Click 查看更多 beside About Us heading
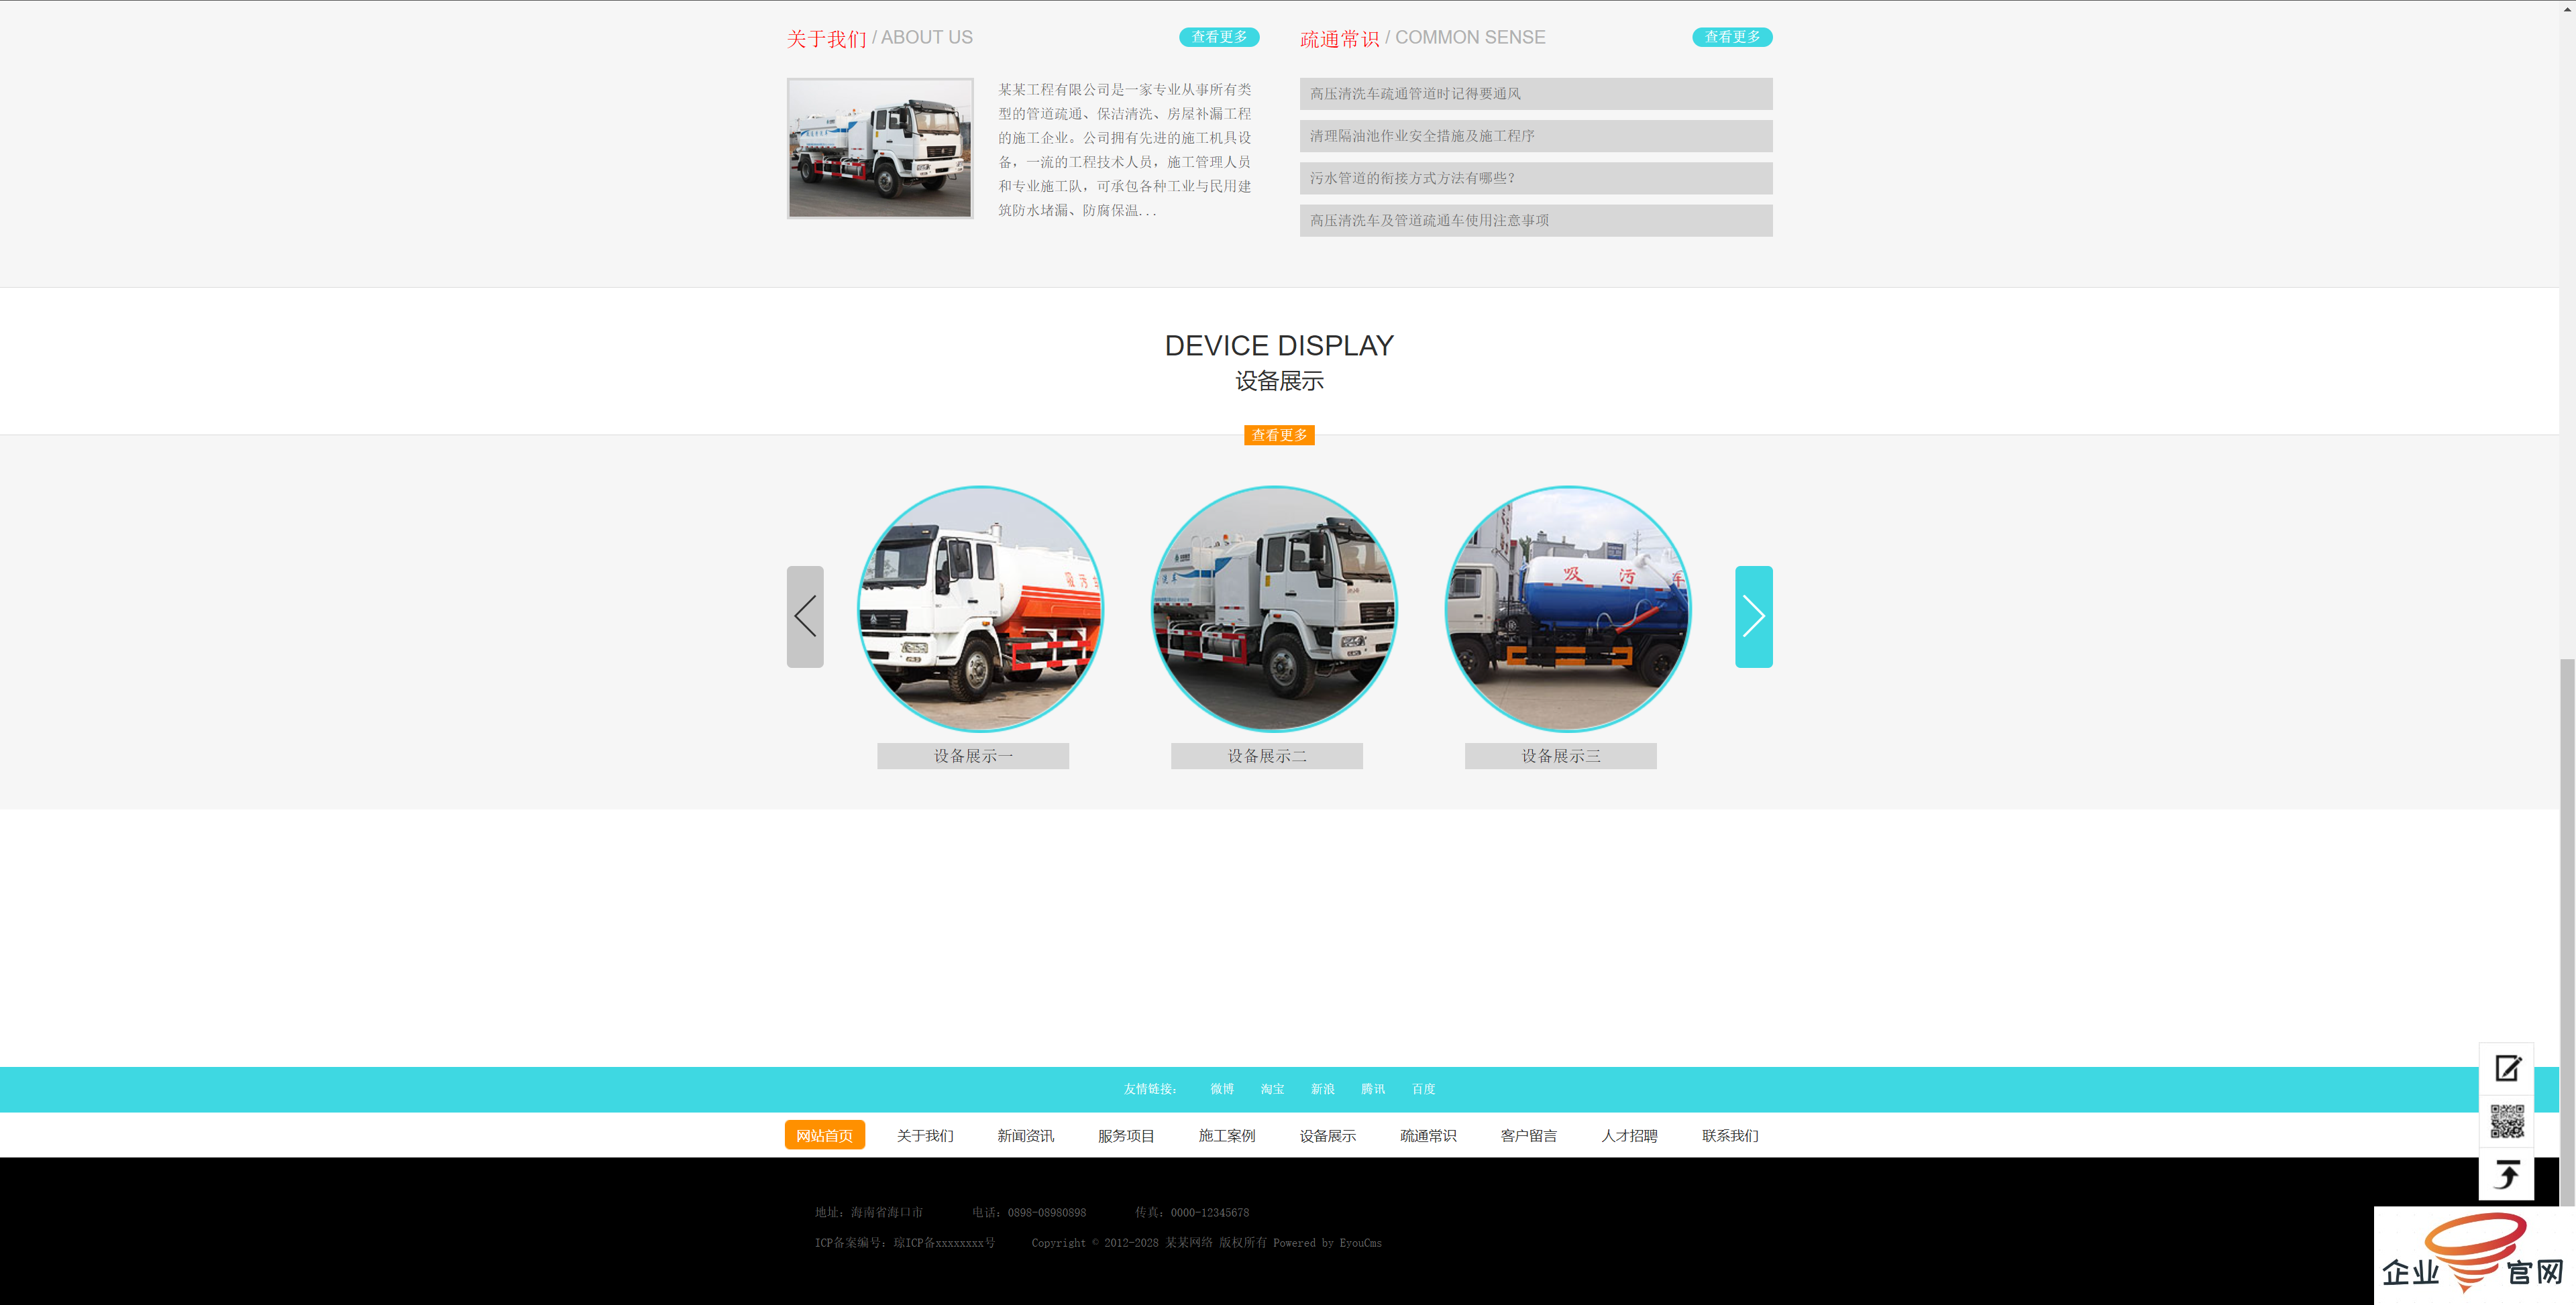Viewport: 2576px width, 1305px height. tap(1219, 37)
